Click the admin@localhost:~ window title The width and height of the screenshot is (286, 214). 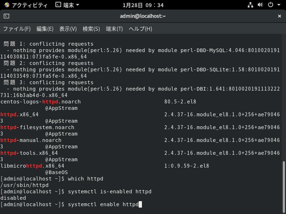(143, 16)
